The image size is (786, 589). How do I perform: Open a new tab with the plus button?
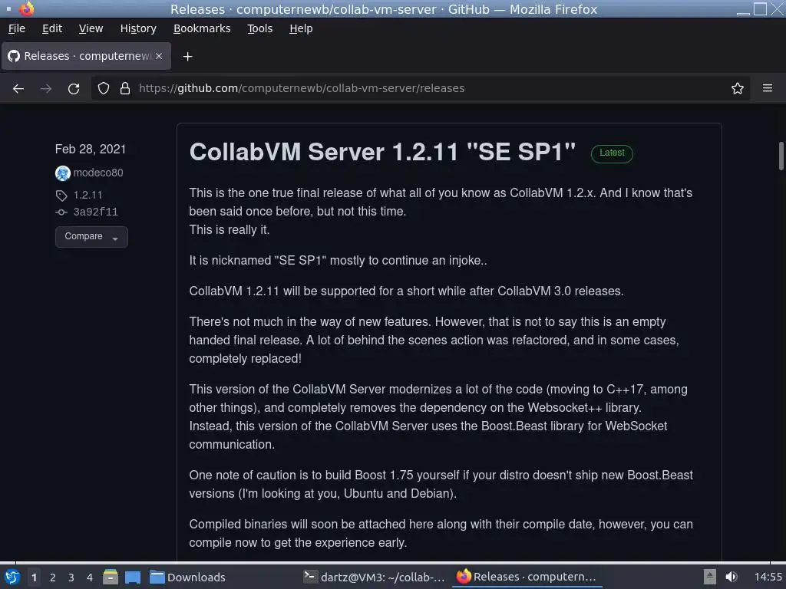(187, 57)
